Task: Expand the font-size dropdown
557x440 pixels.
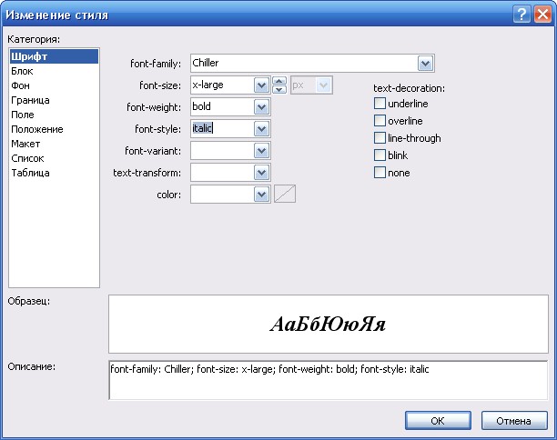Action: [261, 85]
